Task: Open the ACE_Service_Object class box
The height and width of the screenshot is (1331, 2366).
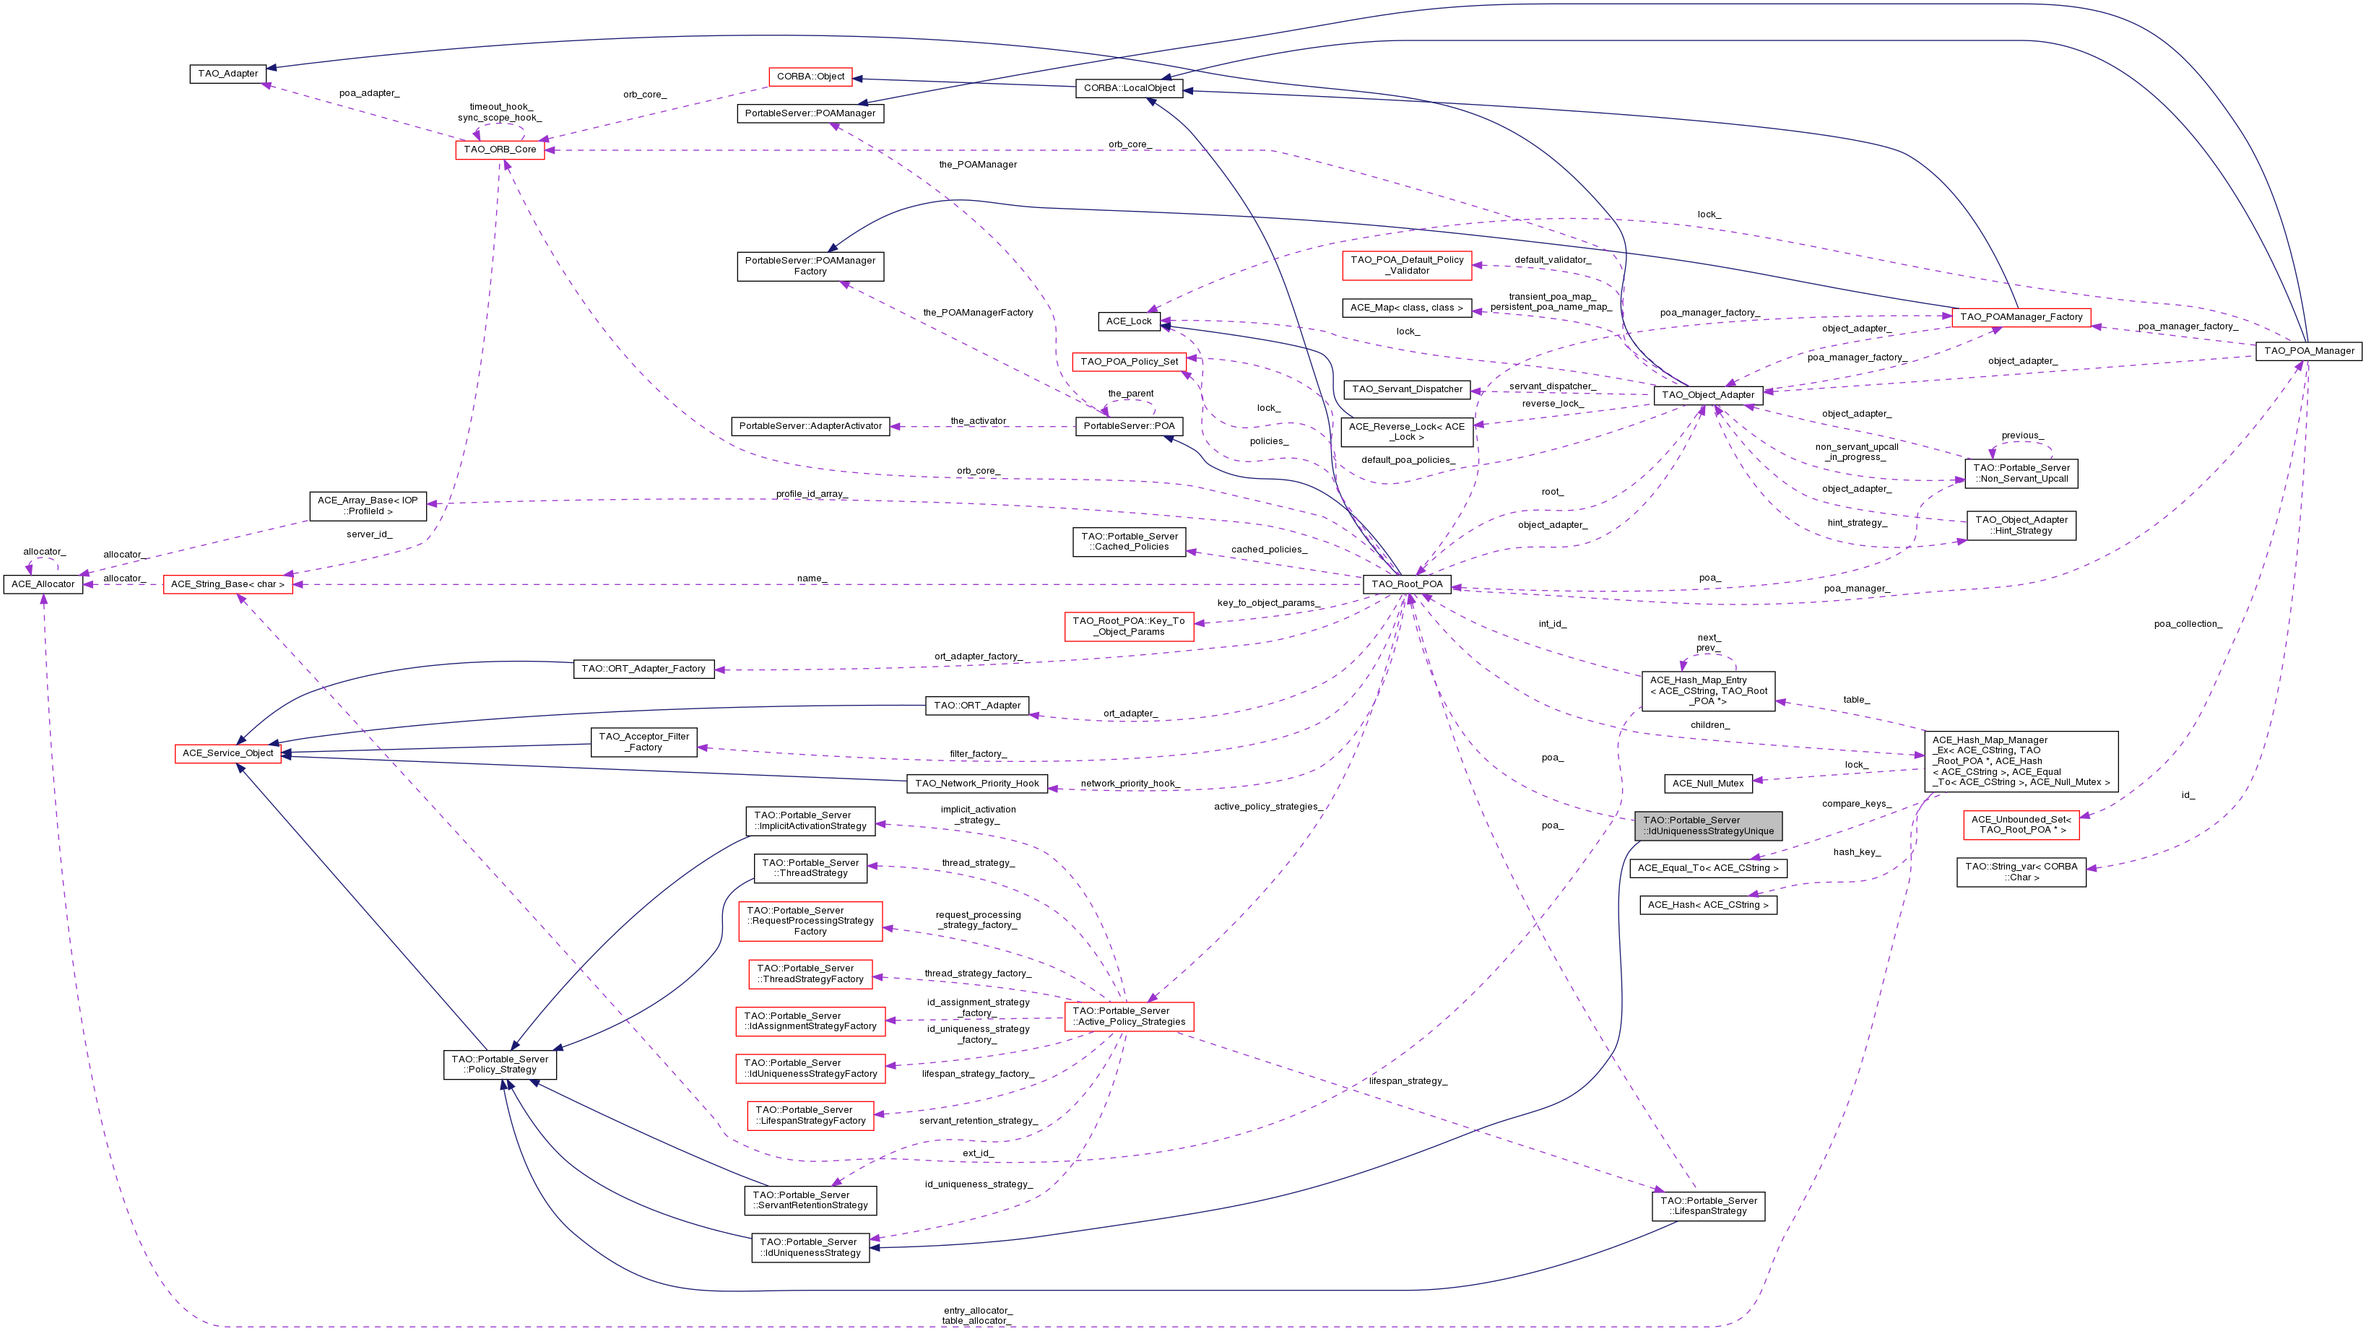Action: click(227, 753)
